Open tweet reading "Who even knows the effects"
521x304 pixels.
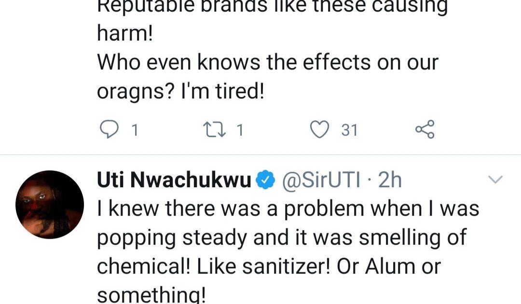coord(268,63)
